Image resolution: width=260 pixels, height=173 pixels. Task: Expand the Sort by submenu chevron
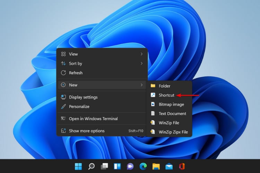pos(141,63)
